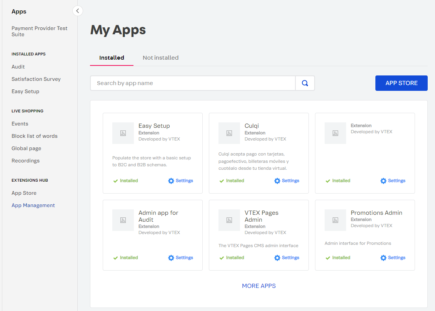The height and width of the screenshot is (311, 435).
Task: Click the Promotions Admin app image icon
Action: point(335,220)
